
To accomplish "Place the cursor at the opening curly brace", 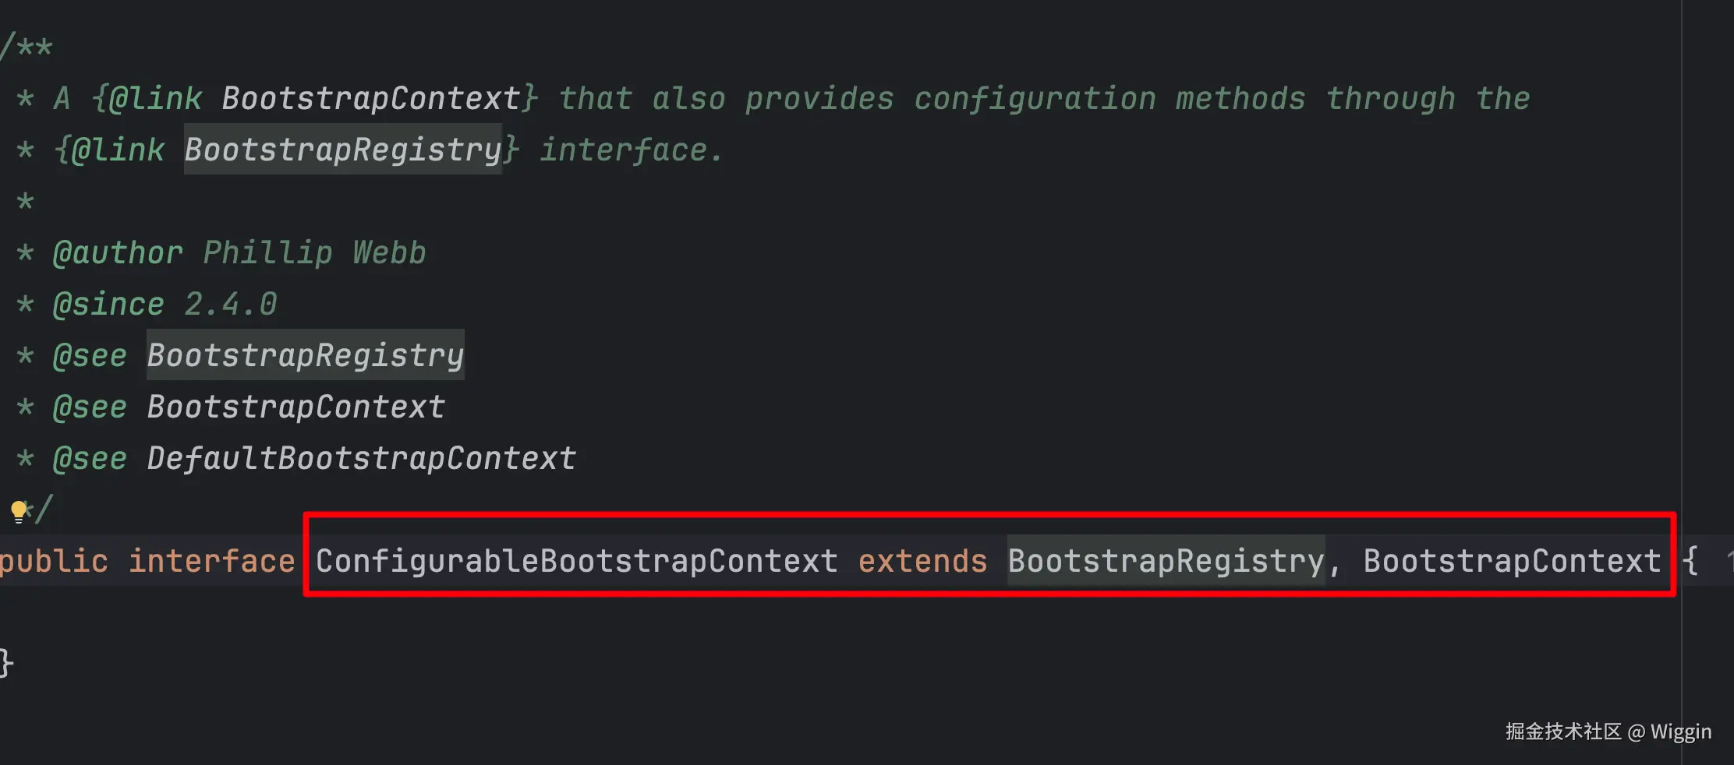I will 1690,561.
